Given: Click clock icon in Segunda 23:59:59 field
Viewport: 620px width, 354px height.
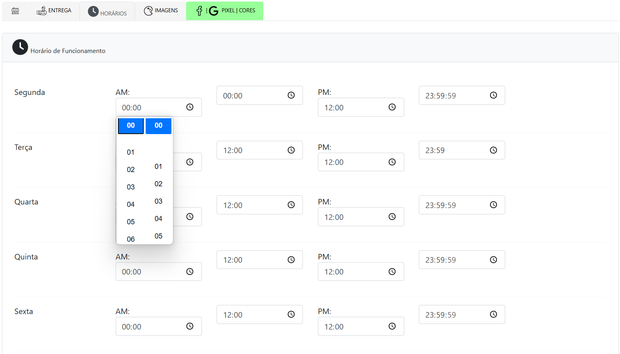Looking at the screenshot, I should pyautogui.click(x=493, y=95).
